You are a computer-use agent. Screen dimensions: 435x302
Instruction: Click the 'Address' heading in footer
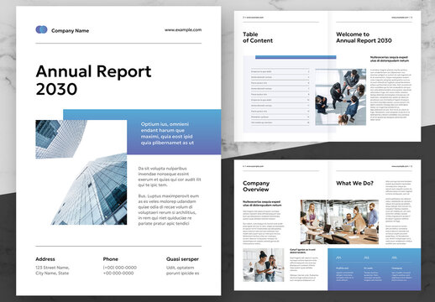pos(45,259)
